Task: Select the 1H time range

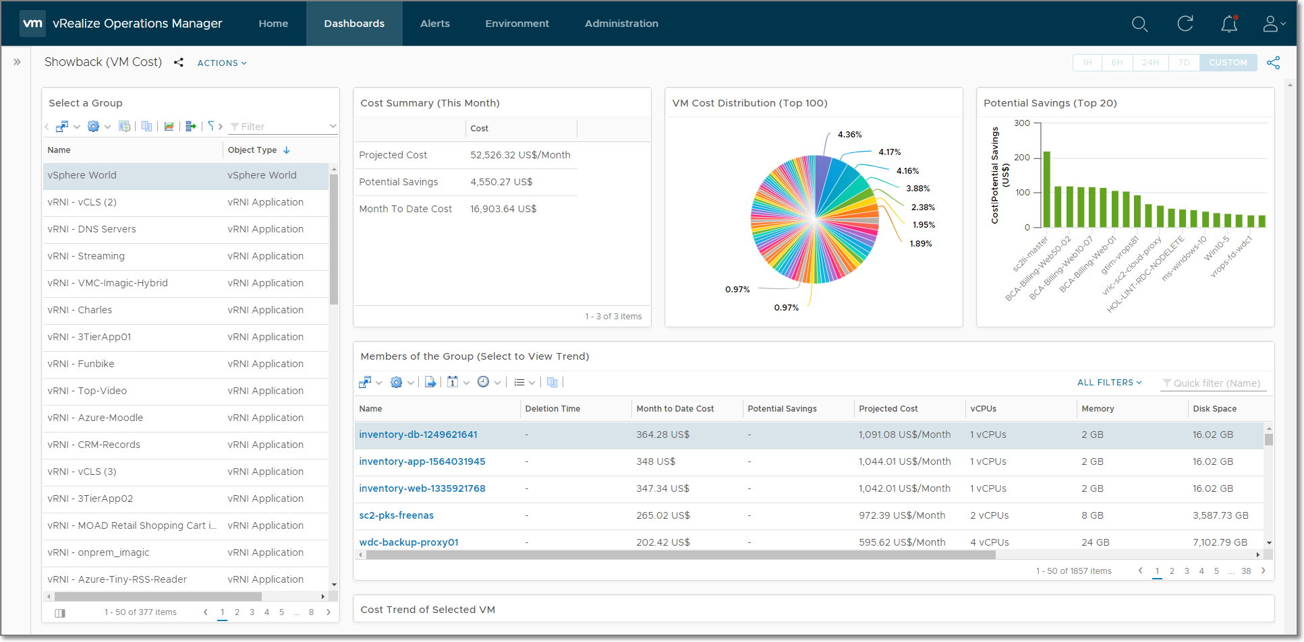Action: click(x=1087, y=63)
